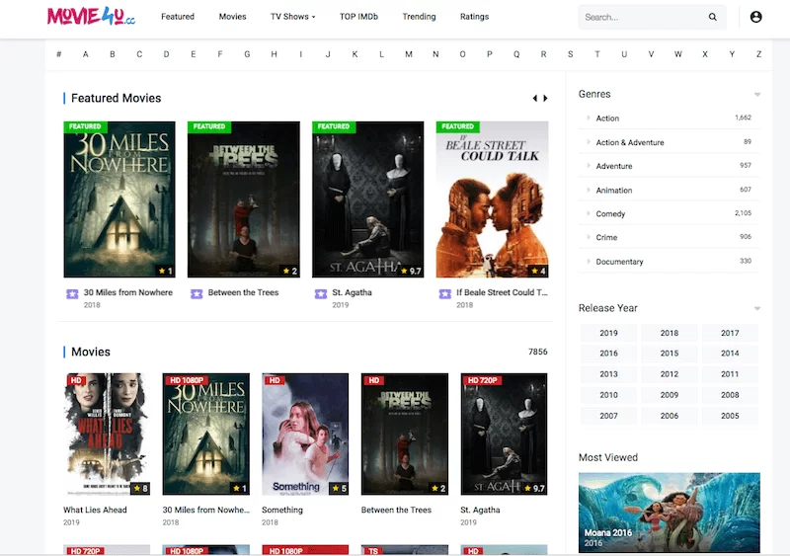Click ticket icon beside Between the Trees
Image resolution: width=790 pixels, height=556 pixels.
pos(197,293)
